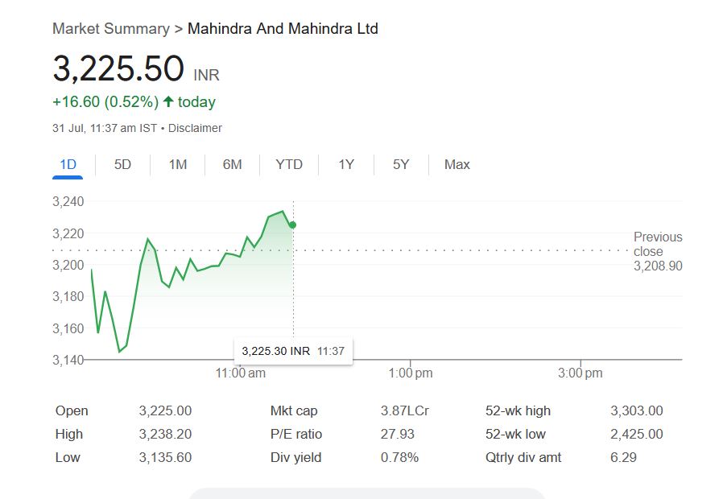The image size is (723, 499).
Task: Click the P/E ratio label
Action: pyautogui.click(x=295, y=434)
